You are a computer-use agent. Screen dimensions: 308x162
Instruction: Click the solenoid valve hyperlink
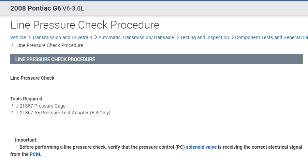click(201, 147)
